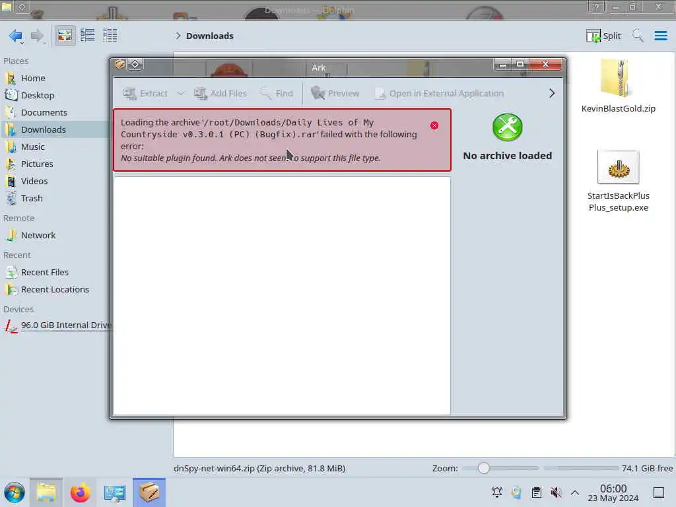This screenshot has height=507, width=676.
Task: Open the notifications bell in system tray
Action: click(x=496, y=492)
